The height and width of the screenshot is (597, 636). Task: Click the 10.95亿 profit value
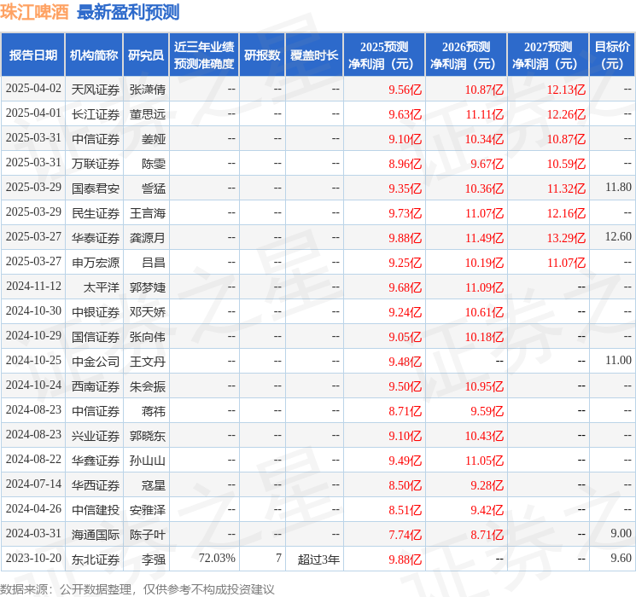(484, 386)
